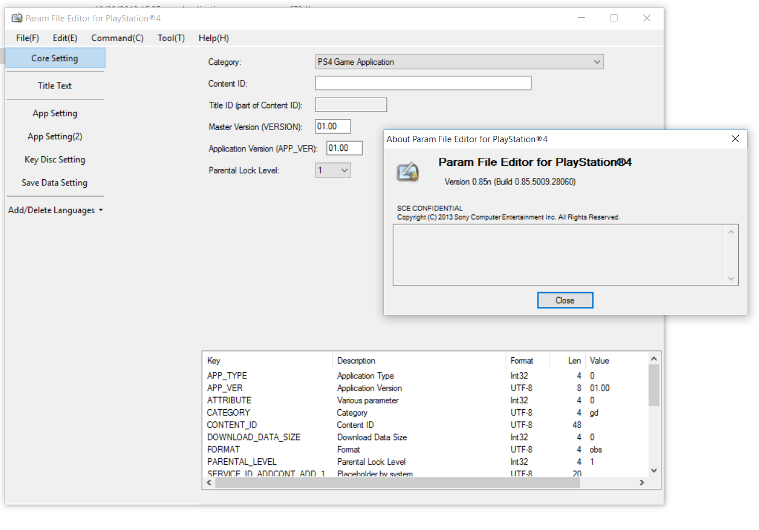Screen dimensions: 759x530
Task: Click the list scroll right arrow
Action: [x=642, y=483]
